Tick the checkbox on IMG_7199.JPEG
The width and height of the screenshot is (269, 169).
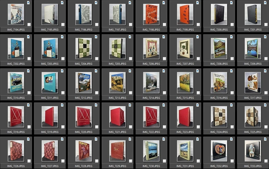tap(198, 25)
